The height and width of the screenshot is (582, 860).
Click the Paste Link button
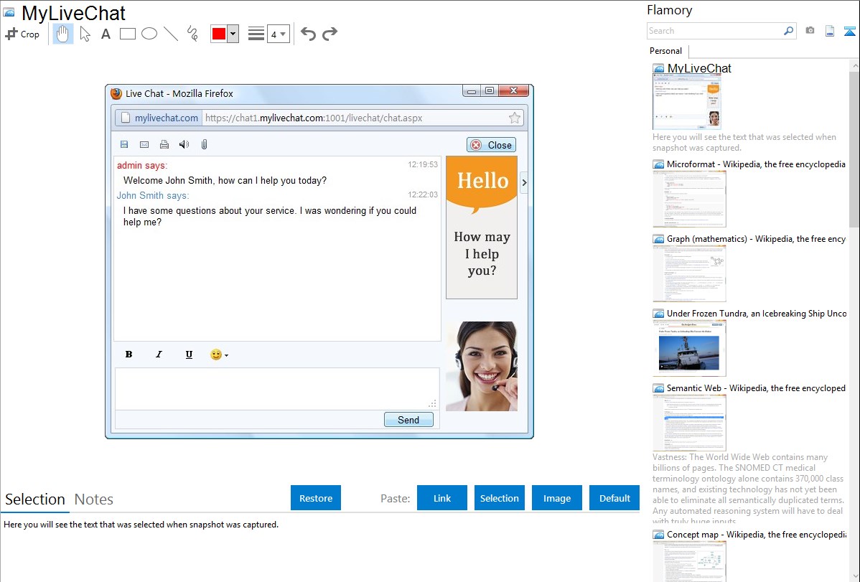tap(442, 498)
